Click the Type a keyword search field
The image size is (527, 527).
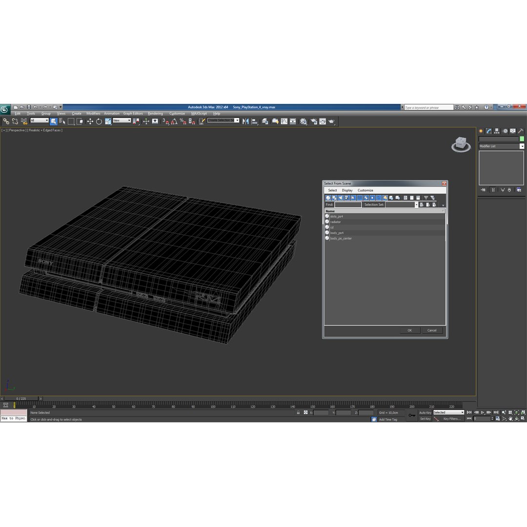coord(429,107)
